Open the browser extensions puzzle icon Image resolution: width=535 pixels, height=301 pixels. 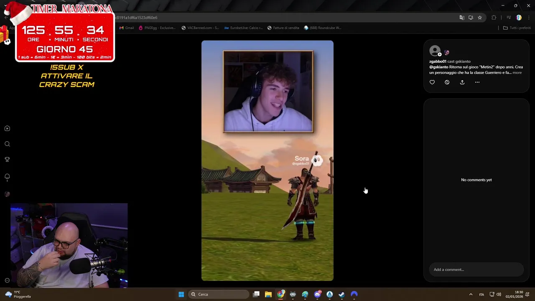click(494, 18)
